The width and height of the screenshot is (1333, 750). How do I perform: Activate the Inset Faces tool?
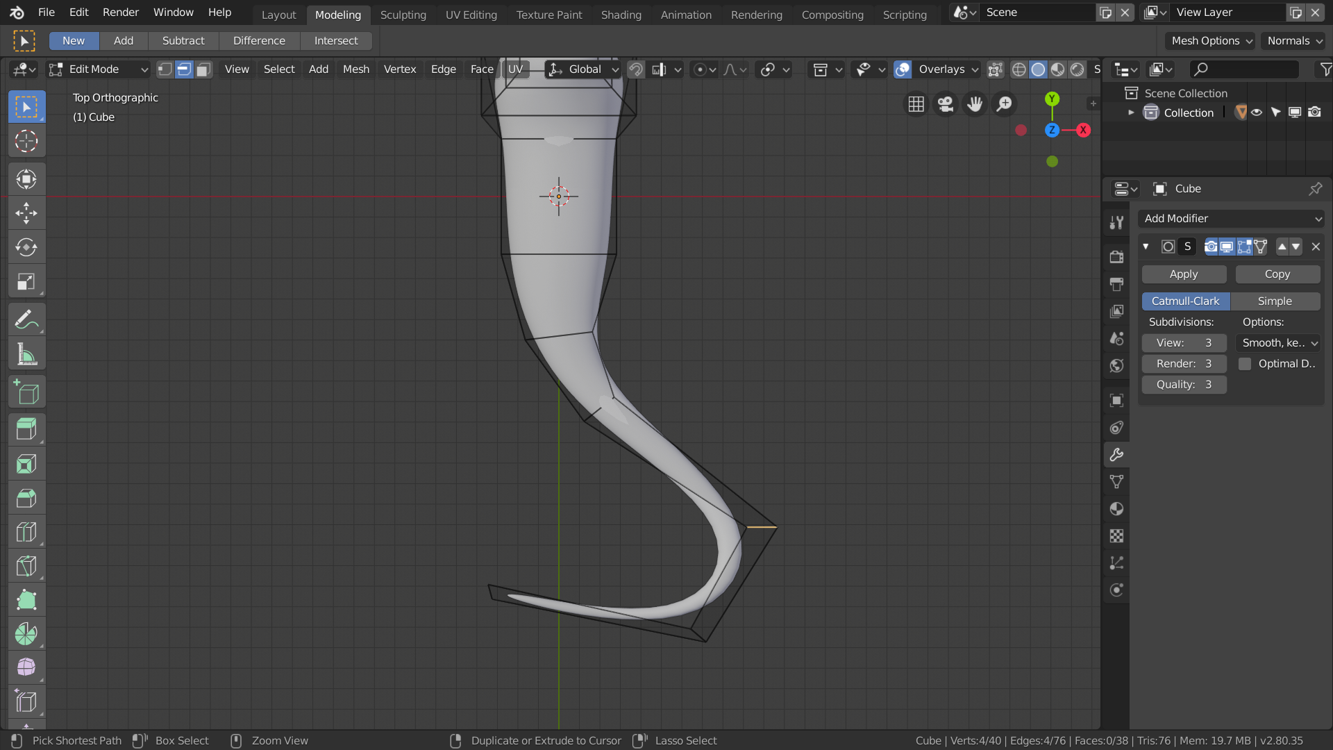26,464
